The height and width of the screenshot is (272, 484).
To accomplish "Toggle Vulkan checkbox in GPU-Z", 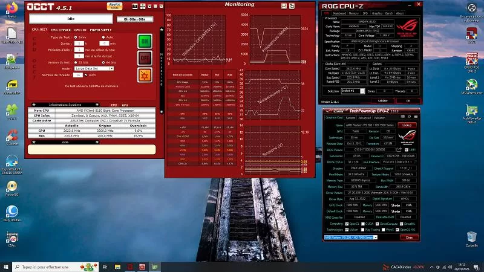I will tap(347, 230).
